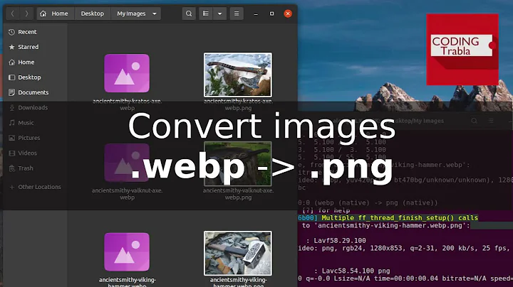Open Trash in the sidebar
The image size is (513, 287).
[x=35, y=168]
